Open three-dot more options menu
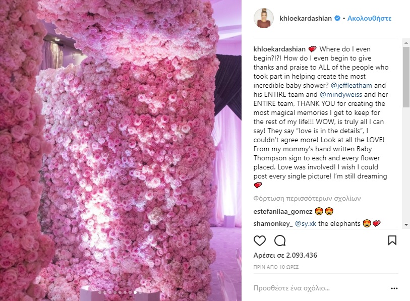This screenshot has height=301, width=410. pos(394,288)
